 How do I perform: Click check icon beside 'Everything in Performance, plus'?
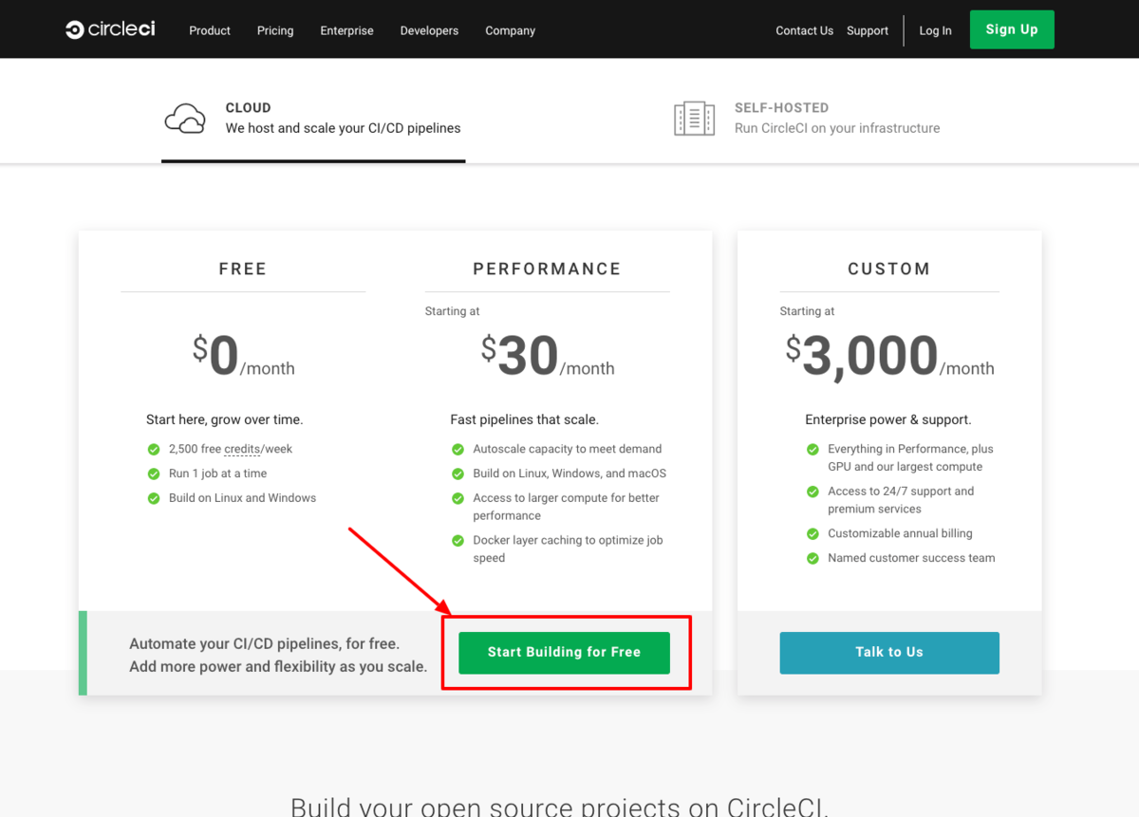coord(812,450)
